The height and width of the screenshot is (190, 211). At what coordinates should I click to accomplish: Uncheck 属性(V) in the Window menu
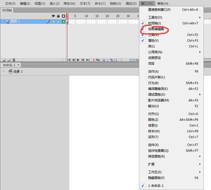coord(171,40)
